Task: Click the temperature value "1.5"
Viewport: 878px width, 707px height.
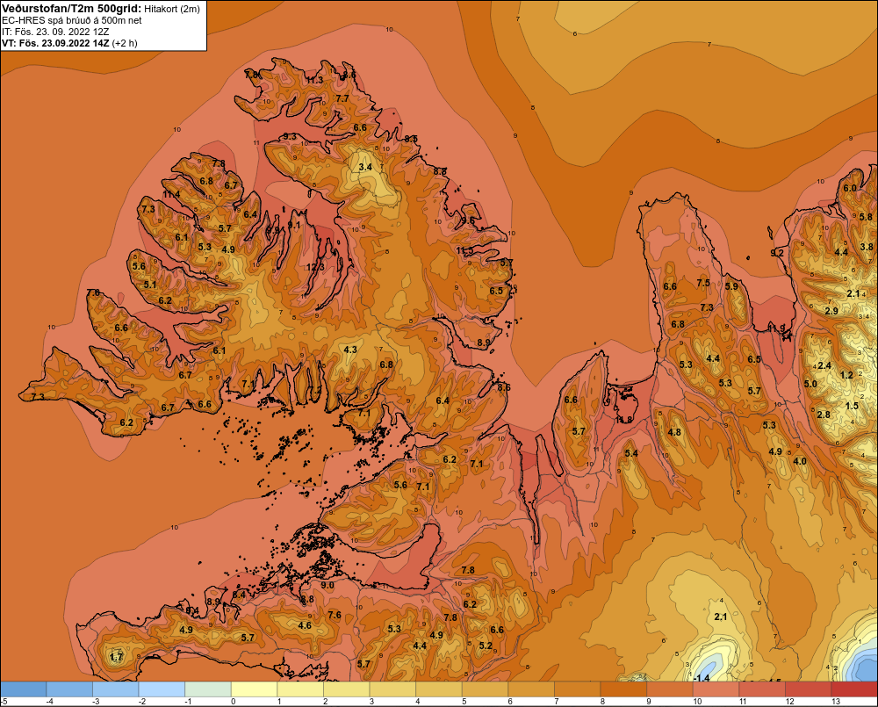Action: (852, 406)
